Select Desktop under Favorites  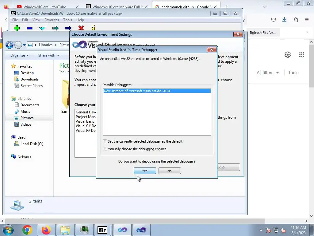(27, 73)
